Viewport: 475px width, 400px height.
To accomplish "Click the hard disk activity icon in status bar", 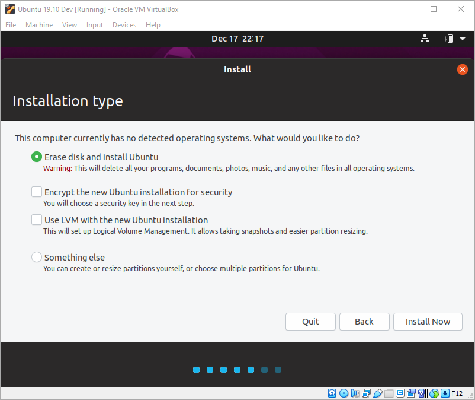I will (x=332, y=393).
